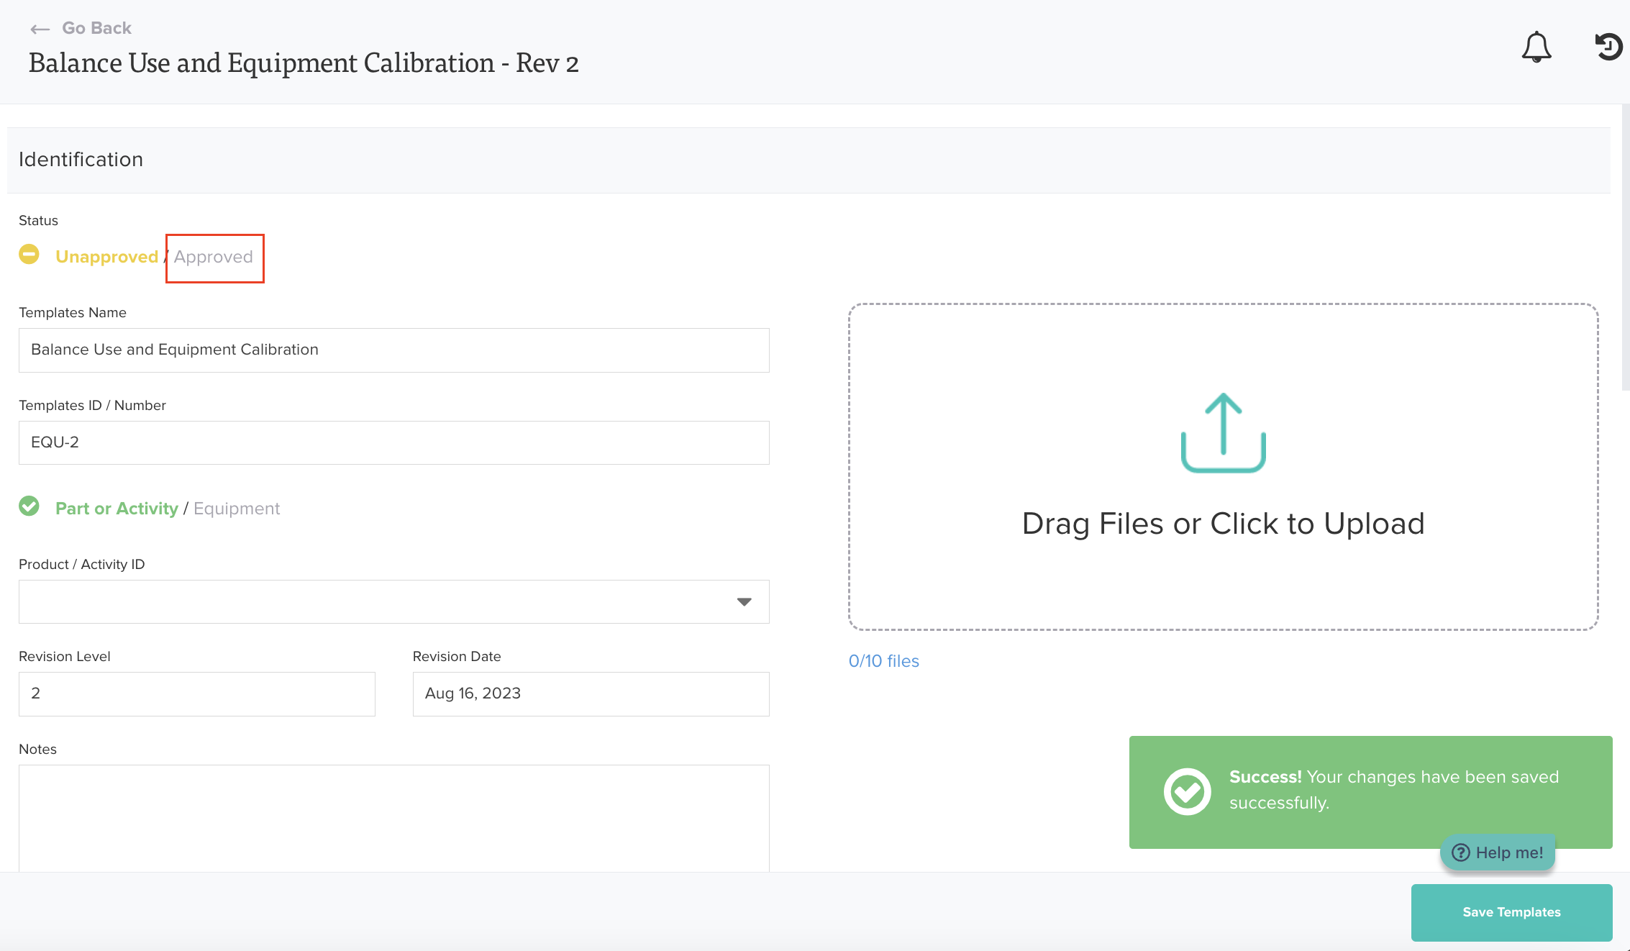This screenshot has height=951, width=1630.
Task: Click the success message checkmark icon
Action: point(1187,791)
